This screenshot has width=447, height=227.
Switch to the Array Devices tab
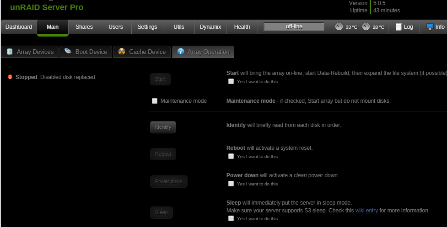30,52
